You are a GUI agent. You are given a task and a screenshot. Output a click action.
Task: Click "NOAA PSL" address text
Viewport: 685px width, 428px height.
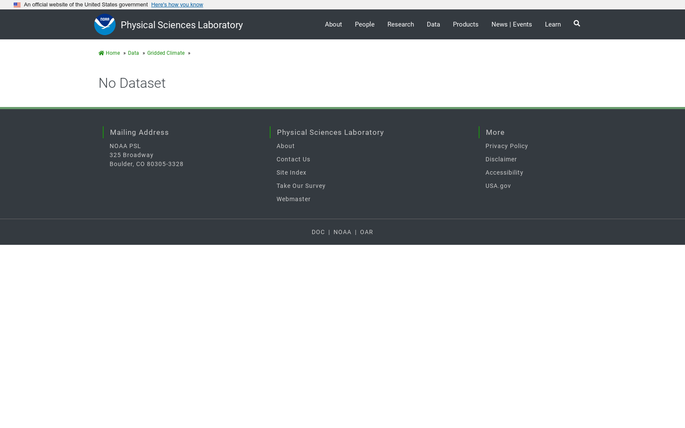[x=125, y=146]
